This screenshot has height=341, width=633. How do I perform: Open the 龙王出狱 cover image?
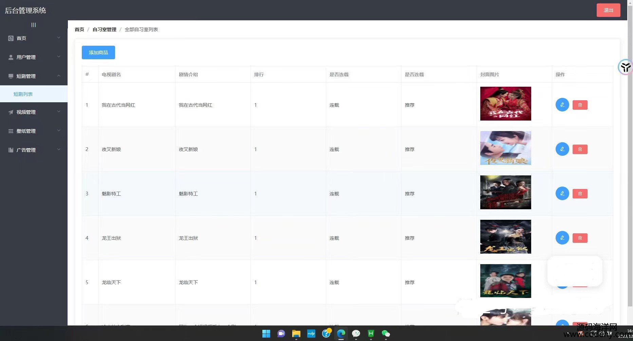[505, 237]
